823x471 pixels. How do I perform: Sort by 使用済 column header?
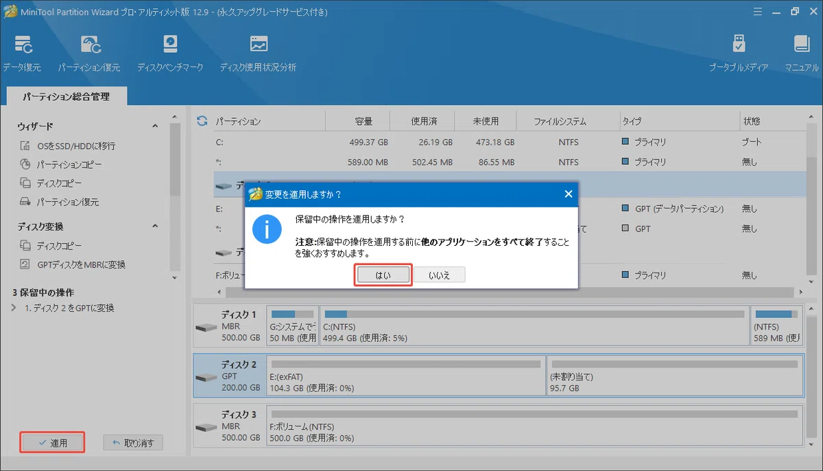click(x=424, y=122)
